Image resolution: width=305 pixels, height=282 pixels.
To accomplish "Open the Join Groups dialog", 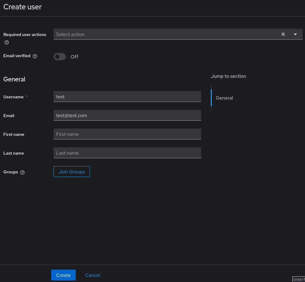I will (72, 172).
